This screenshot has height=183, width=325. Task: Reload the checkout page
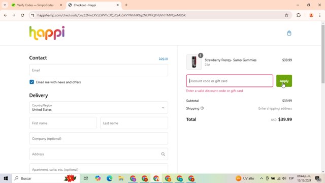pos(22,15)
